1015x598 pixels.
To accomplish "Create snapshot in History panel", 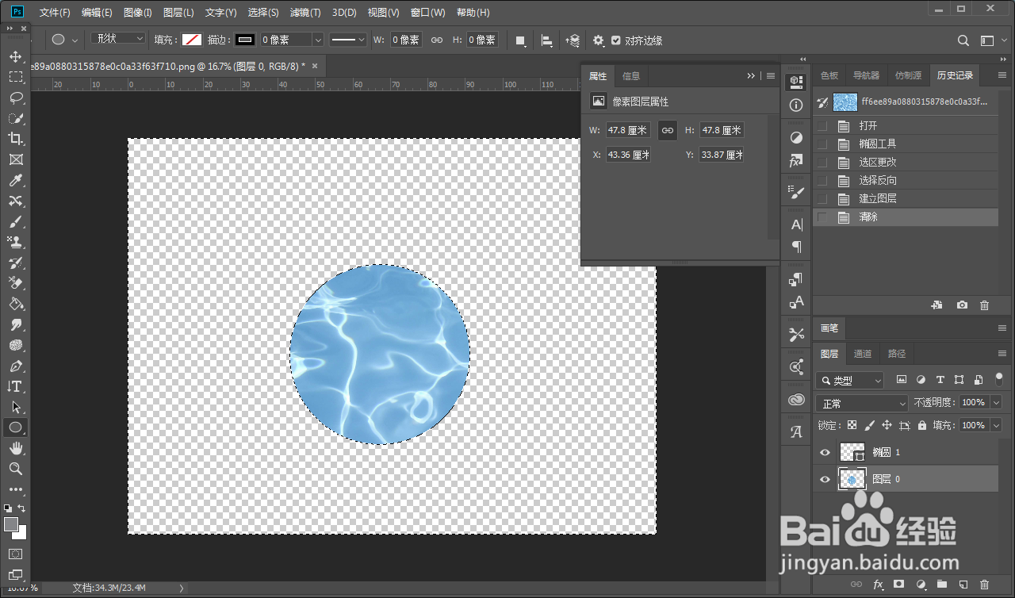I will click(x=962, y=305).
